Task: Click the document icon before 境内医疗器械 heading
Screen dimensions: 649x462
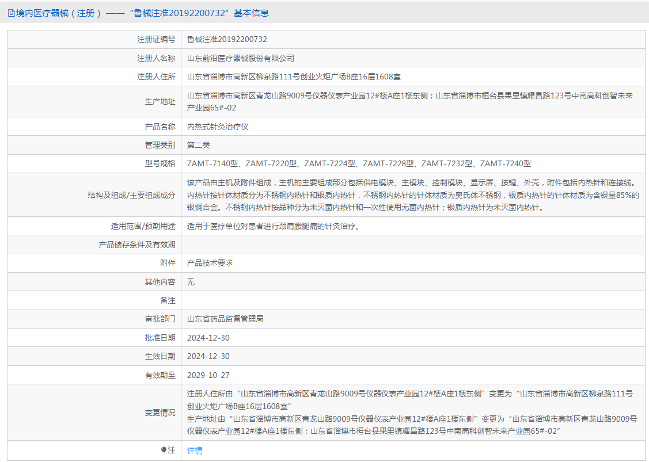Action: point(11,13)
